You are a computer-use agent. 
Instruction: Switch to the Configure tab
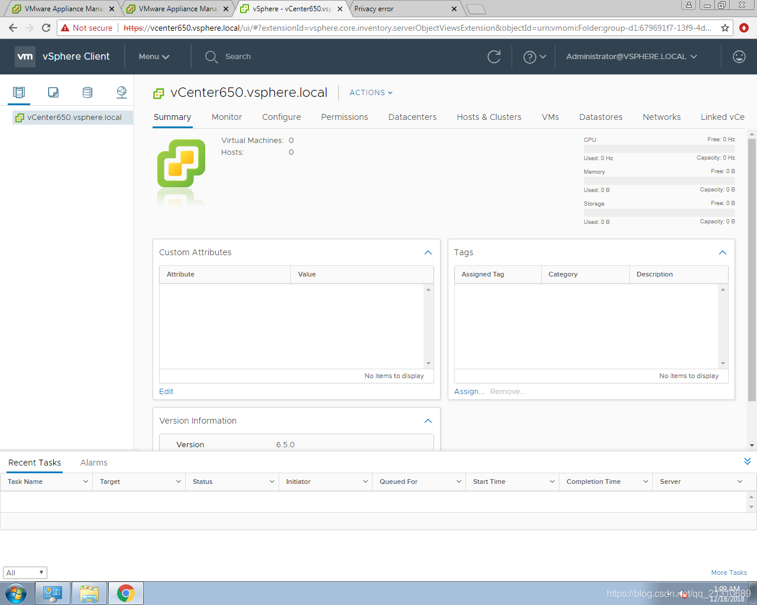tap(282, 117)
